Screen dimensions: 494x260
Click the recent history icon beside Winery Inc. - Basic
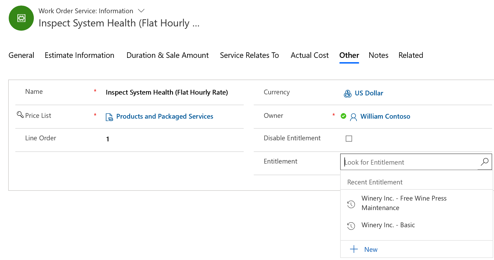point(351,226)
